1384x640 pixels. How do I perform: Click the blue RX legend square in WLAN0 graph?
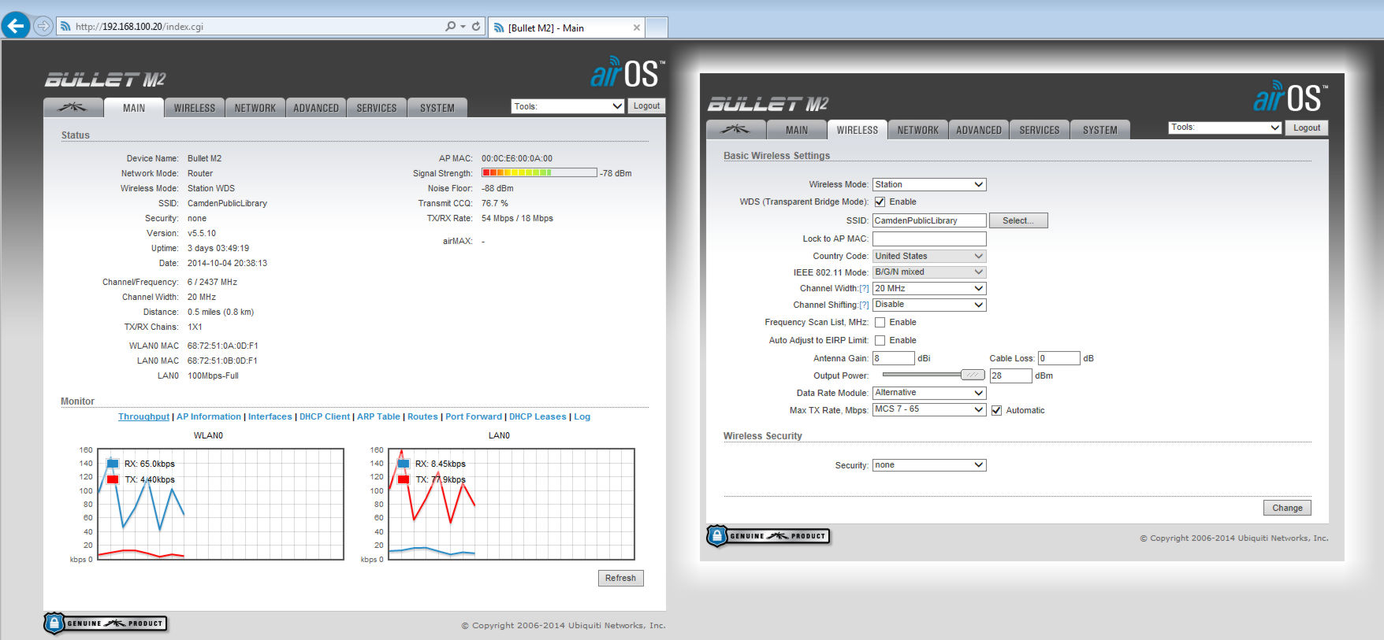113,464
